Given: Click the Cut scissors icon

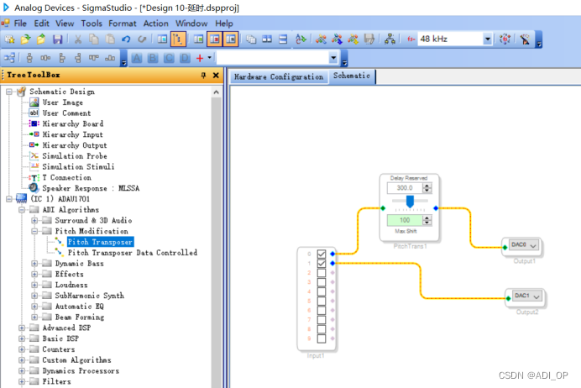Looking at the screenshot, I should pos(78,39).
